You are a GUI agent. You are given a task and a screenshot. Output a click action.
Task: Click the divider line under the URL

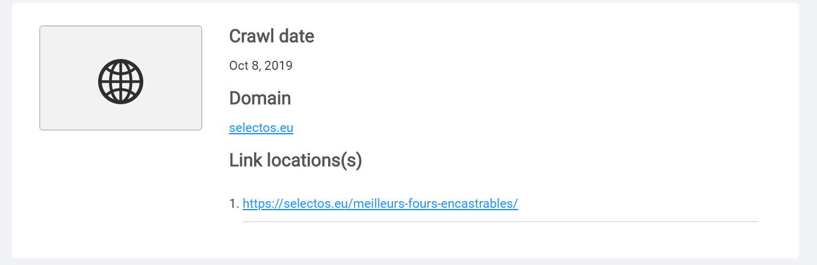pos(500,222)
